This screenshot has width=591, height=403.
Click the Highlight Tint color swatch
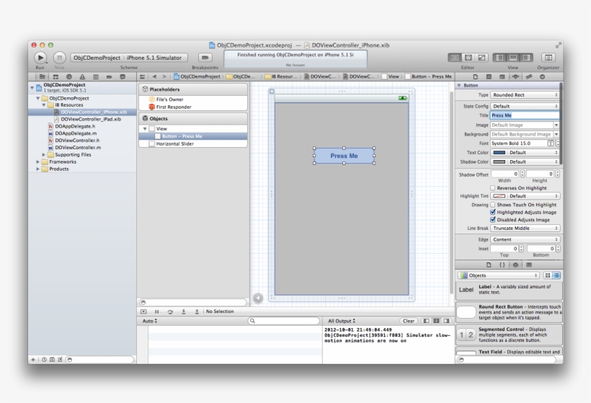pos(499,196)
